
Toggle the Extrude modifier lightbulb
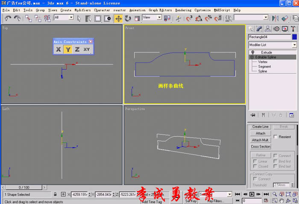point(253,52)
